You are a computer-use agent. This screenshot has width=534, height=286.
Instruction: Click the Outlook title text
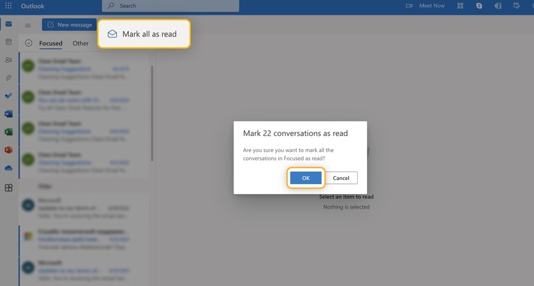pos(33,6)
